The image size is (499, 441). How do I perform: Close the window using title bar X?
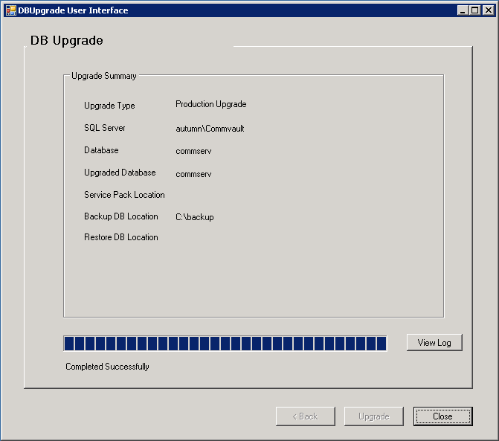(x=488, y=10)
